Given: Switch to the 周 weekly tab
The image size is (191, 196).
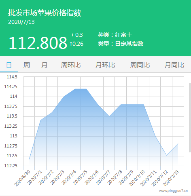Looking at the screenshot, I should 27,65.
